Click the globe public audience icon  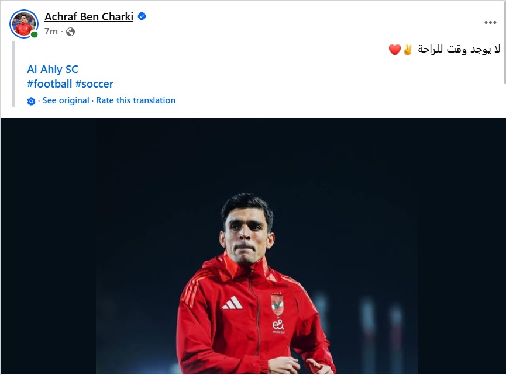pyautogui.click(x=71, y=32)
